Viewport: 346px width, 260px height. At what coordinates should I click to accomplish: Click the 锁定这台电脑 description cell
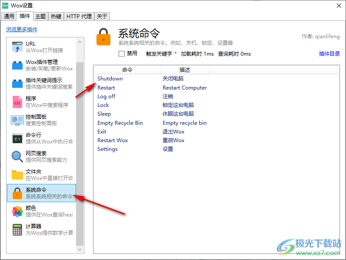[x=178, y=105]
